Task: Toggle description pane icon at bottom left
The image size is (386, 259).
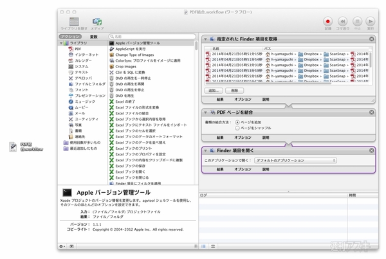Action: (71, 246)
